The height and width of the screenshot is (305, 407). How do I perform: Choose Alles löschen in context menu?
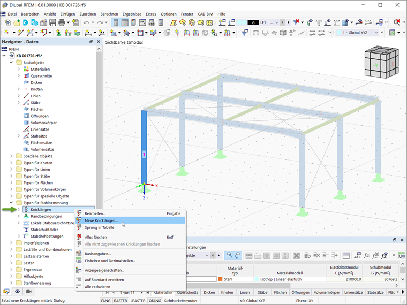[130, 237]
